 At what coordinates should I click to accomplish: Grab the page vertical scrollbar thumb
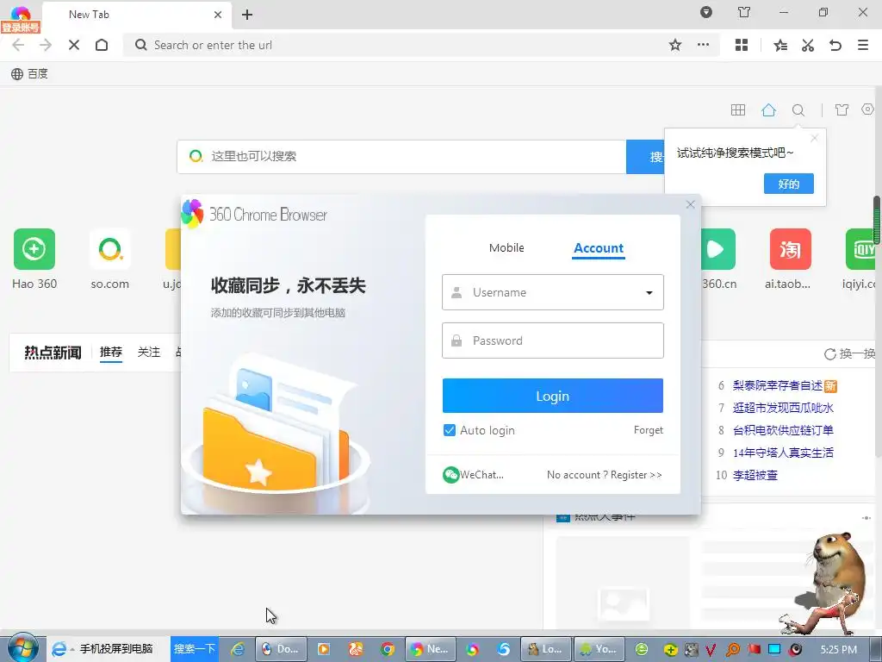tap(877, 221)
